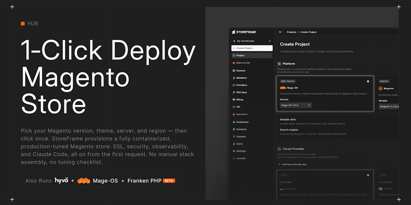Viewport: 411px width, 205px height.
Task: Click the Platform shopping cart icon
Action: (279, 64)
